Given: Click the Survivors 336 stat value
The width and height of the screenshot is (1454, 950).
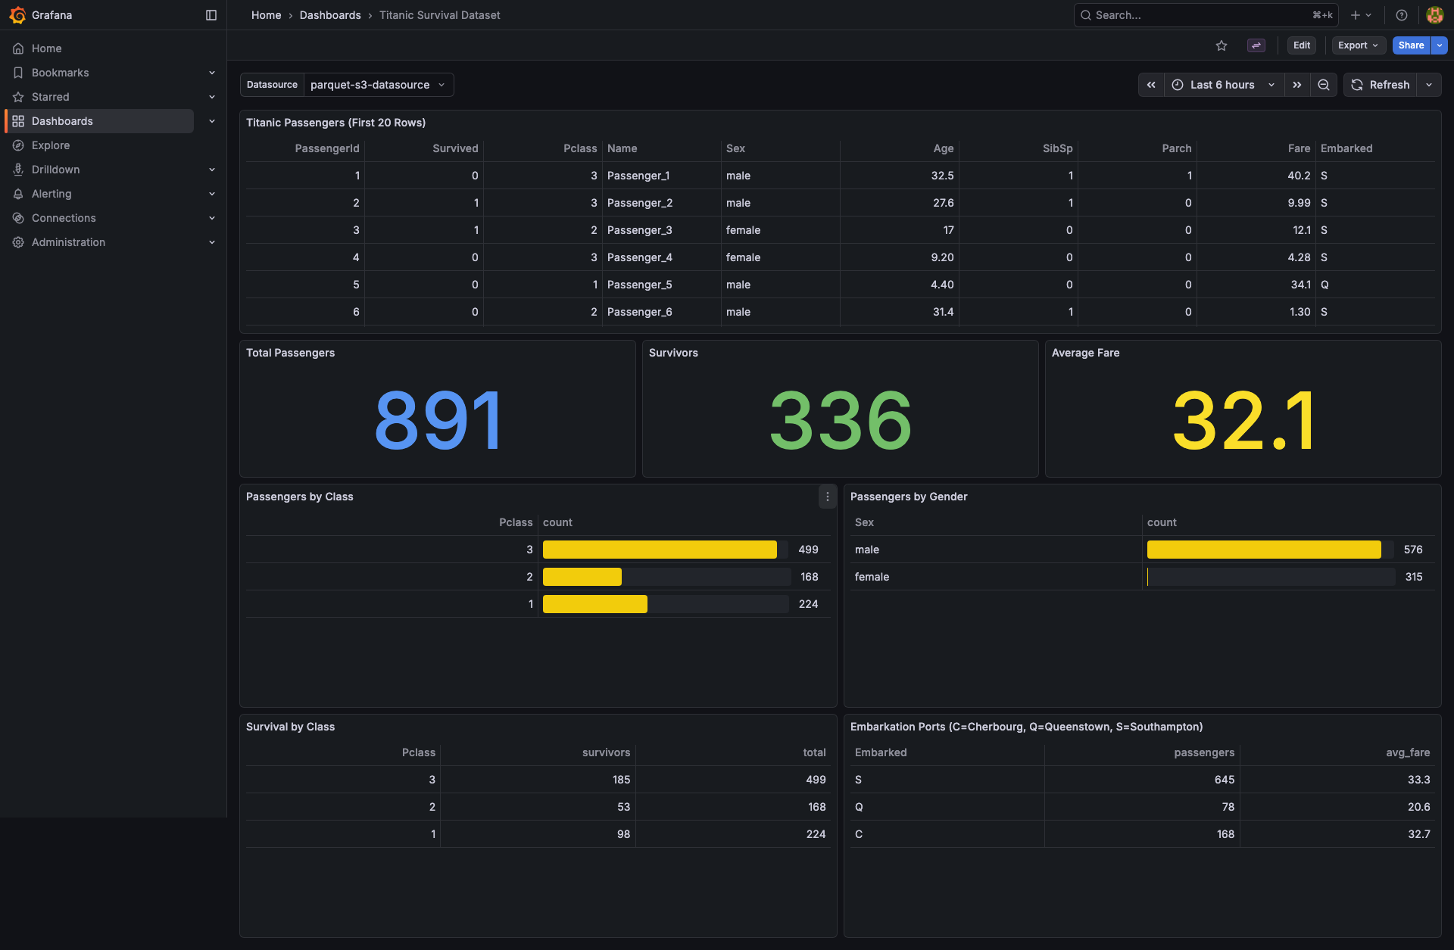Looking at the screenshot, I should (841, 420).
